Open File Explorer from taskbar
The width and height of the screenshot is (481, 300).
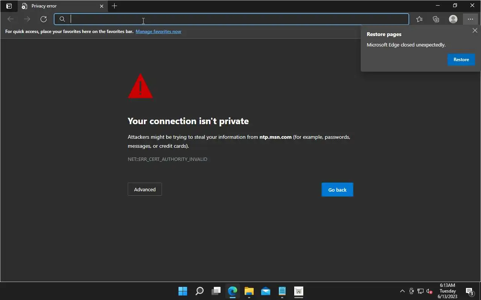(x=249, y=291)
